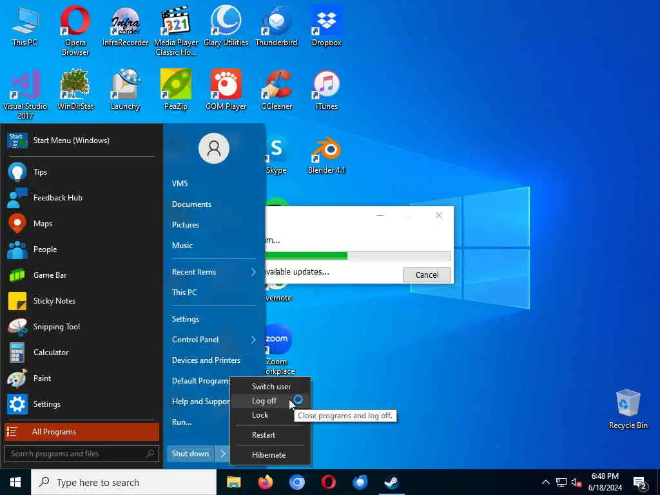Show hidden tray icons chevron
The image size is (660, 495).
[545, 482]
